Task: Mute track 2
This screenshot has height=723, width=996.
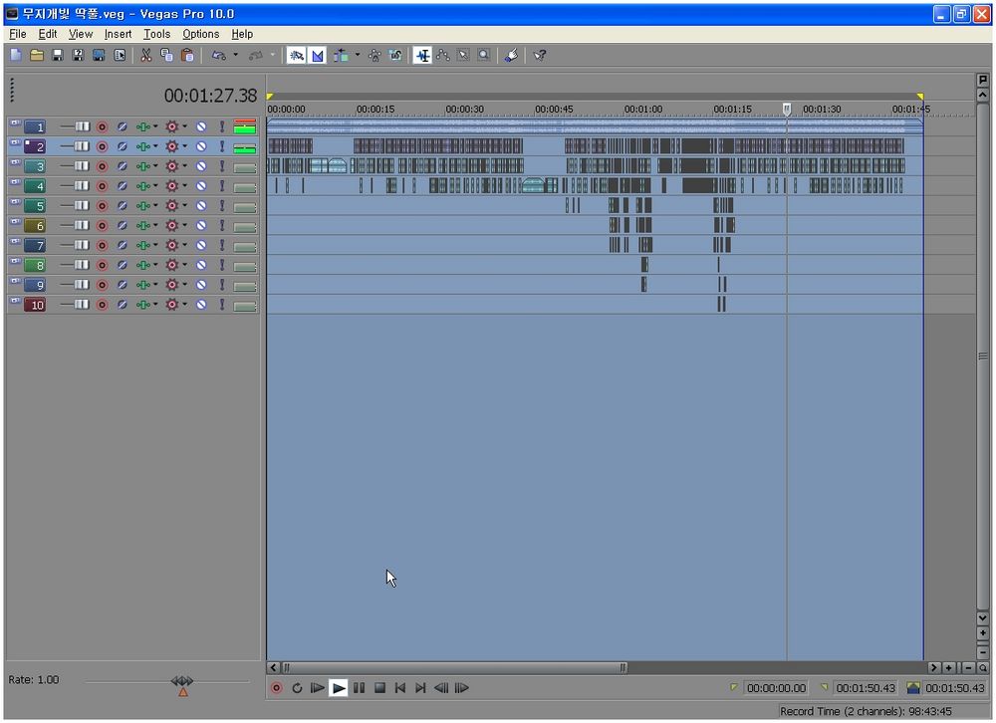Action: pos(201,146)
